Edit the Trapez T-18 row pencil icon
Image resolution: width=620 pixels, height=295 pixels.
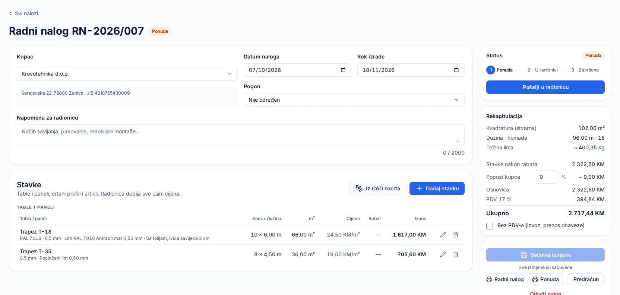point(443,235)
